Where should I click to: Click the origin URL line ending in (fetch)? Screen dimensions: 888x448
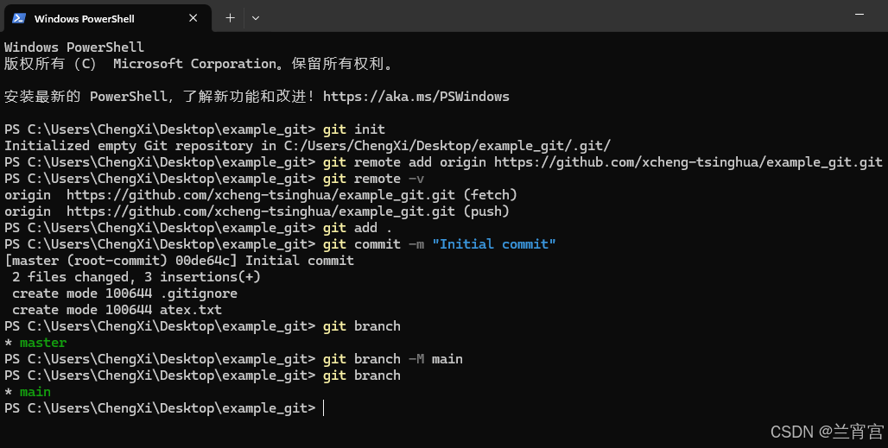pyautogui.click(x=261, y=195)
